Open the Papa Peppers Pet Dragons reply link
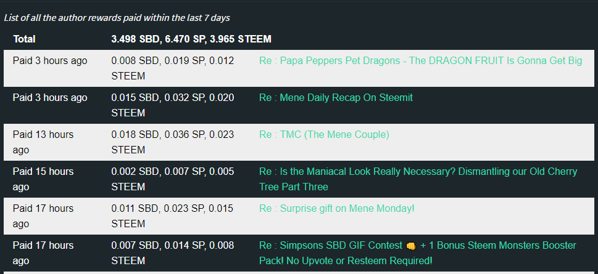Viewport: 598px width, 274px height. click(x=421, y=61)
